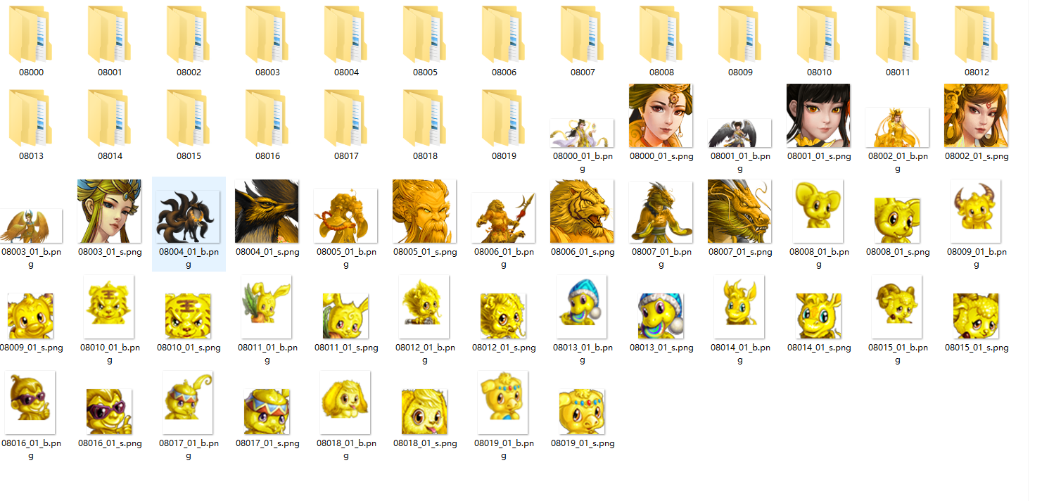The height and width of the screenshot is (501, 1042).
Task: Click 08008_01_b.png golden mouse image
Action: pos(818,211)
